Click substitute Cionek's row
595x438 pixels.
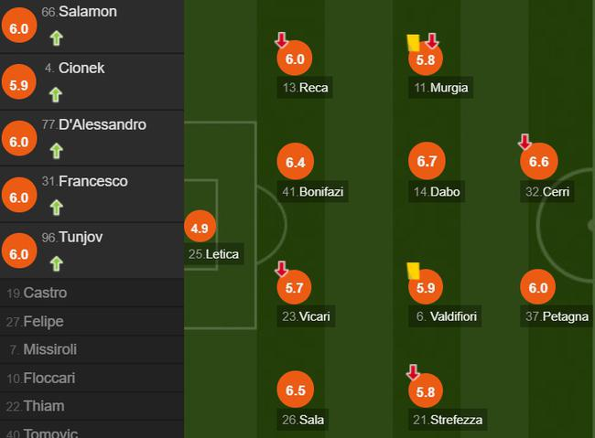click(92, 80)
